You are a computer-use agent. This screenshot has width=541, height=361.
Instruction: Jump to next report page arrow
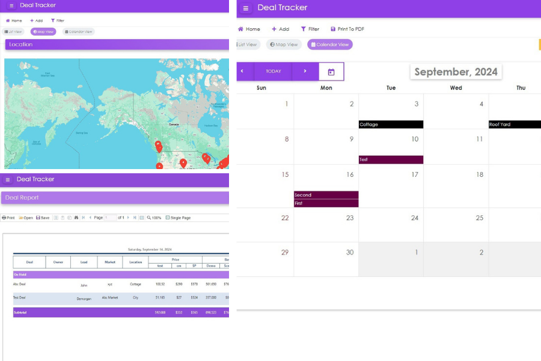[x=128, y=218]
